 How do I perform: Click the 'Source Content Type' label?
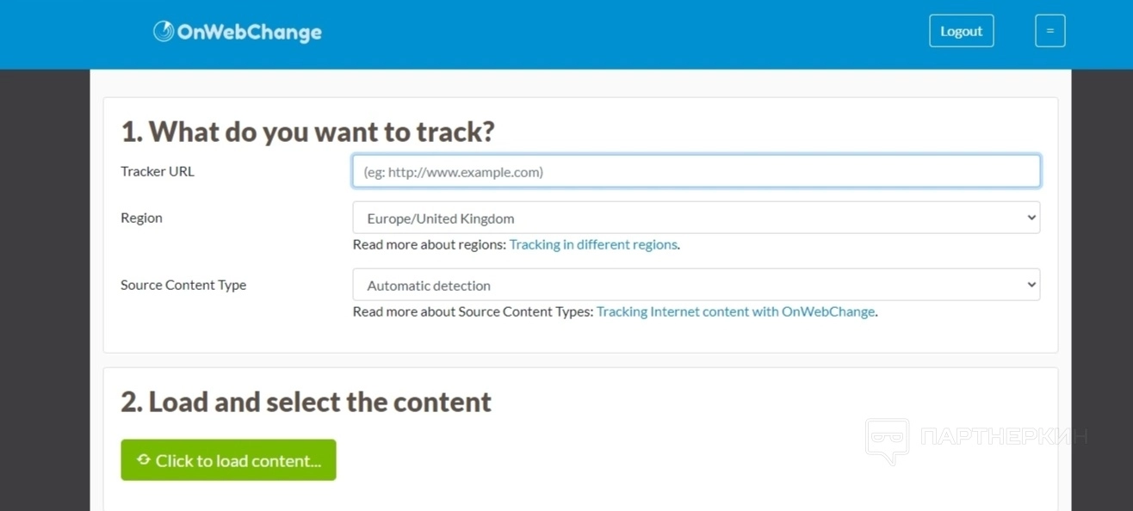coord(183,285)
